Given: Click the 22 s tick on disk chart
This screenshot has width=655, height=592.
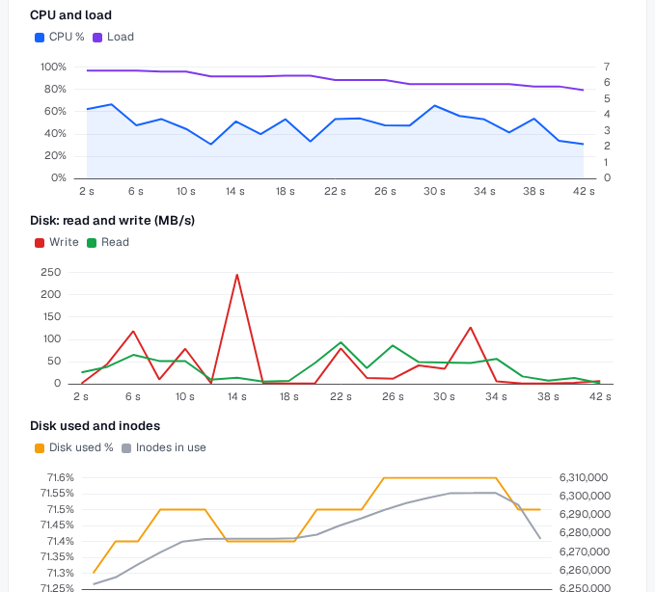Looking at the screenshot, I should tap(341, 397).
